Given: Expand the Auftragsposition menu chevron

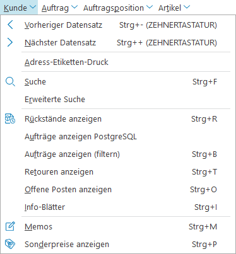Looking at the screenshot, I should (150, 7).
